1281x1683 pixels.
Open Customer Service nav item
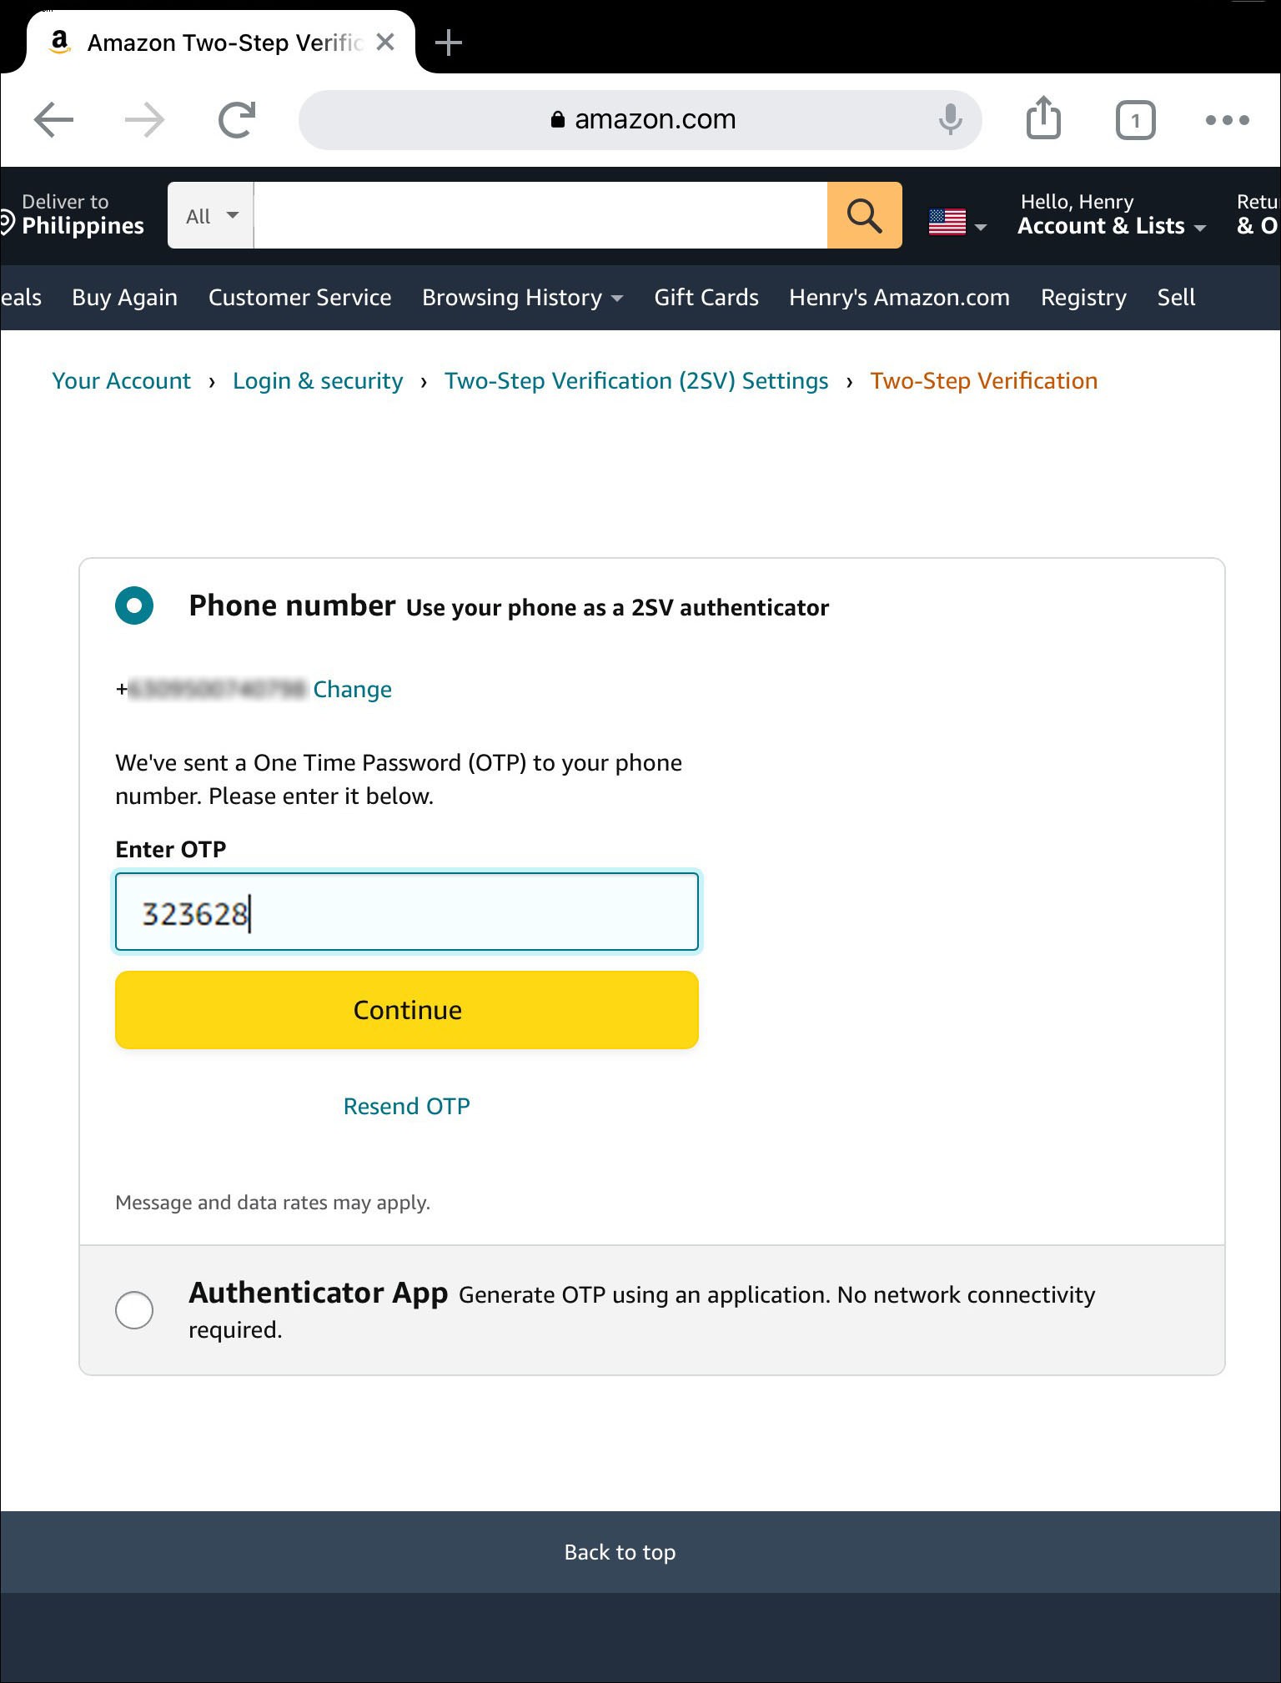tap(299, 298)
